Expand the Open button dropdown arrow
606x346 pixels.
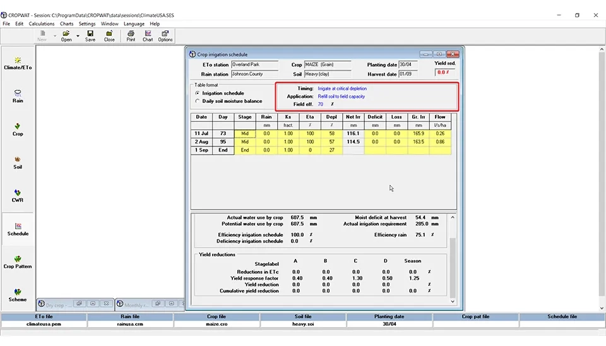coord(78,36)
